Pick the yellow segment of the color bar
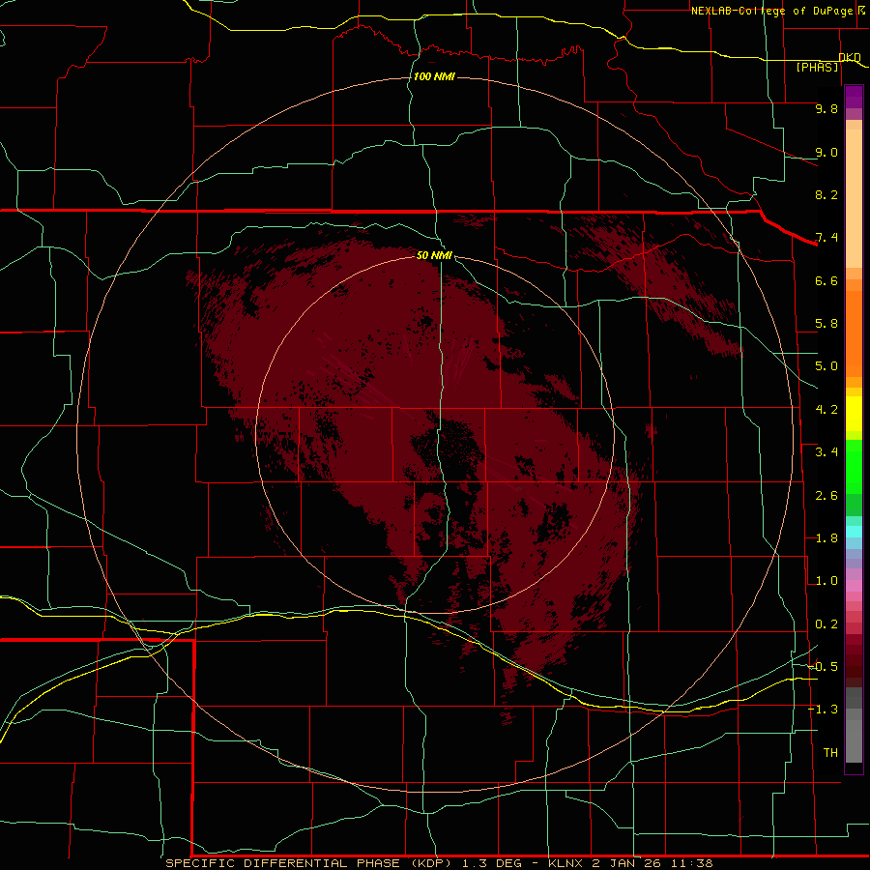 854,414
